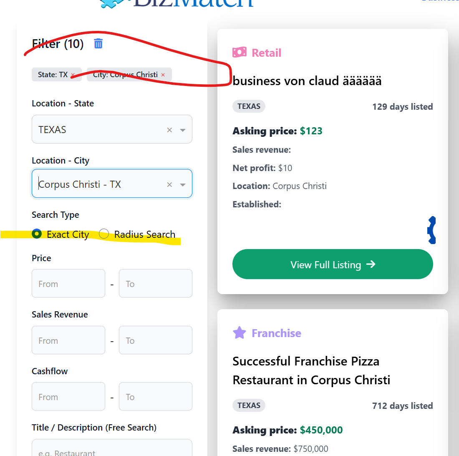Clear the TEXAS state selection
The width and height of the screenshot is (459, 456).
[169, 130]
